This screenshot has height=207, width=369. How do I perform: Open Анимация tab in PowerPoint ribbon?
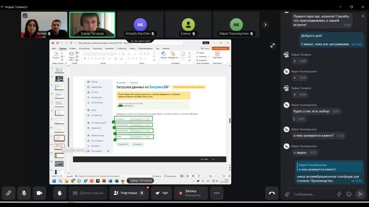coord(109,48)
